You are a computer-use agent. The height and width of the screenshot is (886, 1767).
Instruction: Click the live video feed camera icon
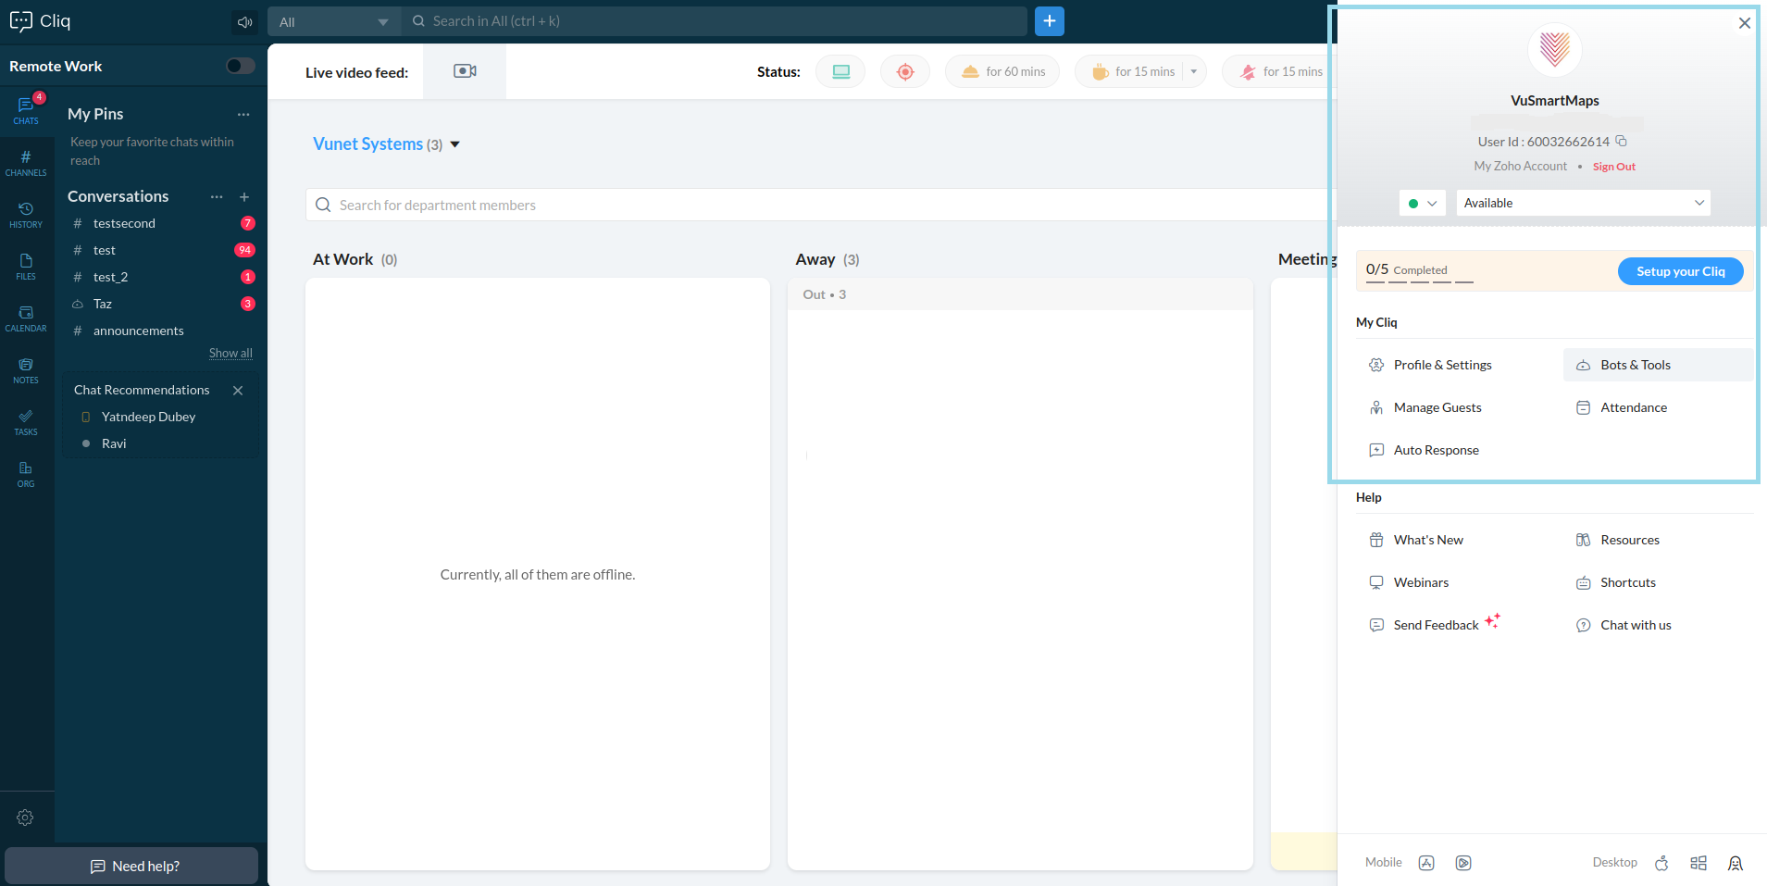[465, 71]
